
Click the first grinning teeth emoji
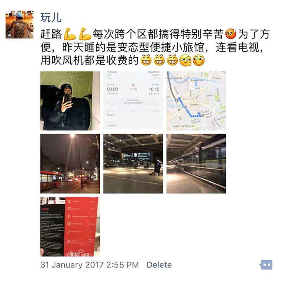146,60
